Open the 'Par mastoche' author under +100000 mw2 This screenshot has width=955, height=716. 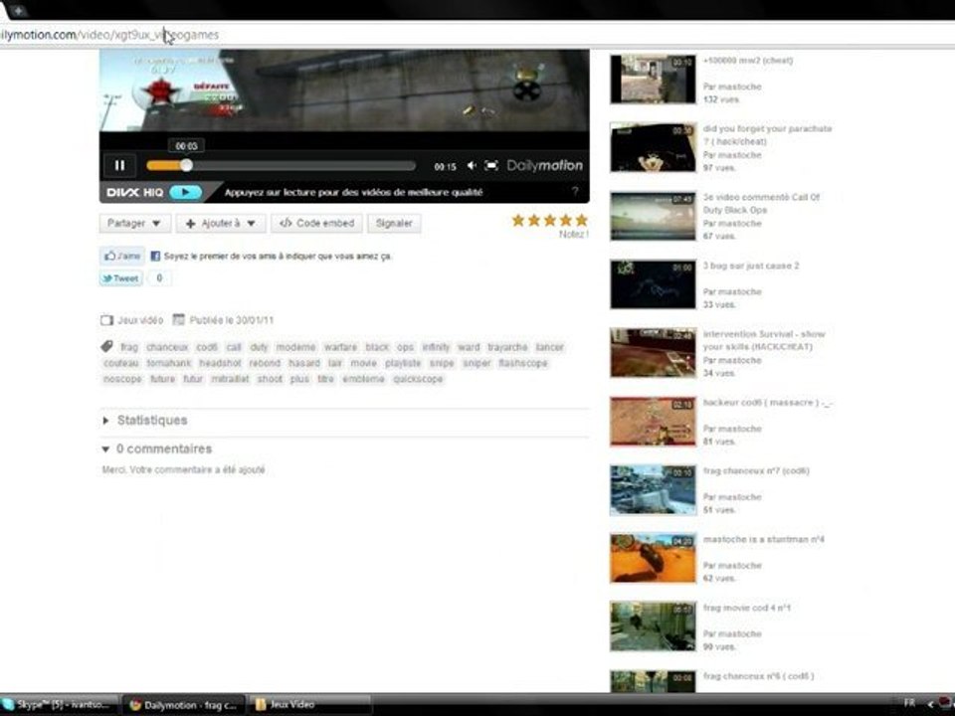click(x=732, y=87)
